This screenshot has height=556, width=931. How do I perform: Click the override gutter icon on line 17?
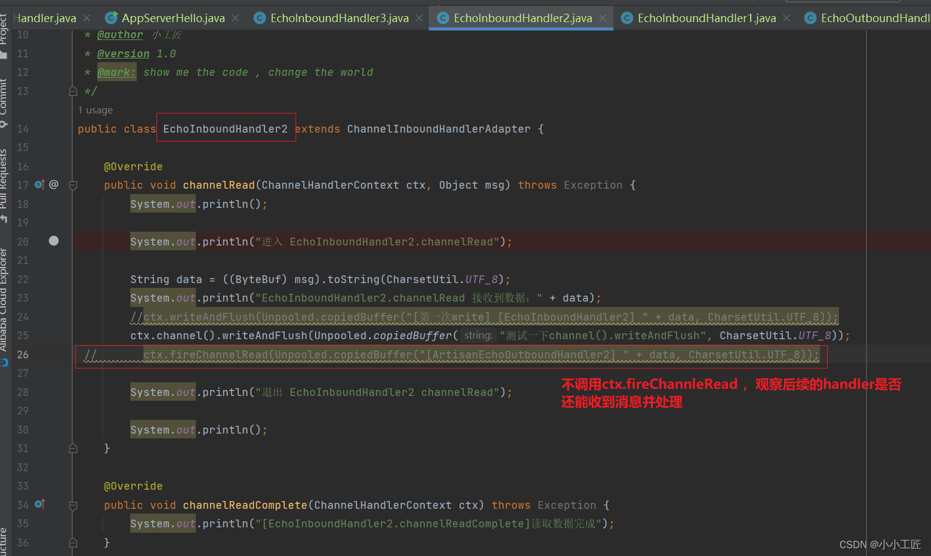[39, 185]
